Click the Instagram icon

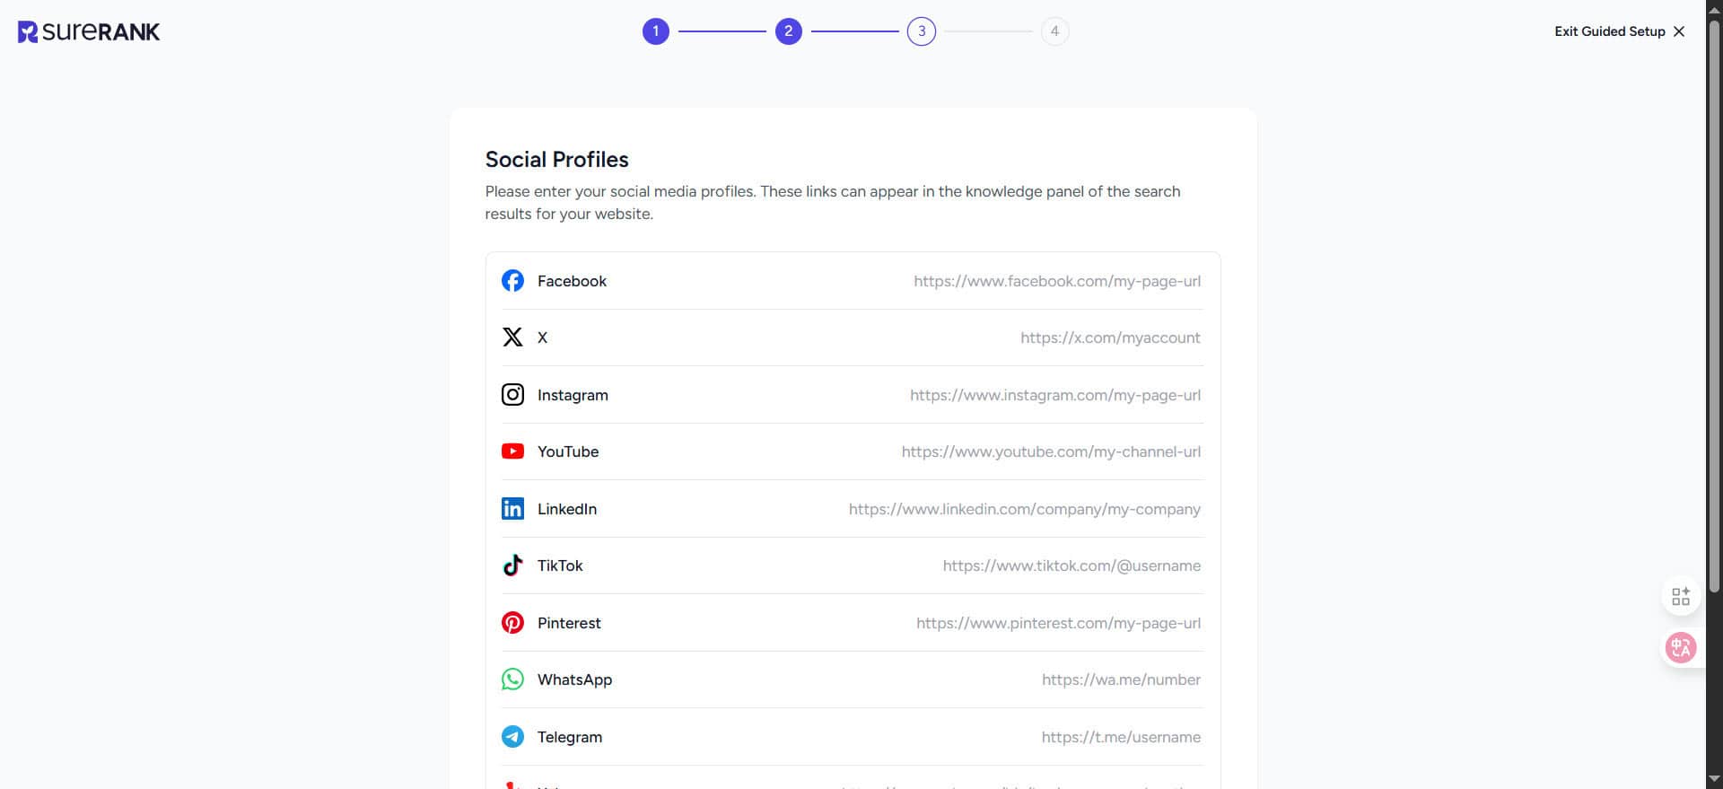512,395
